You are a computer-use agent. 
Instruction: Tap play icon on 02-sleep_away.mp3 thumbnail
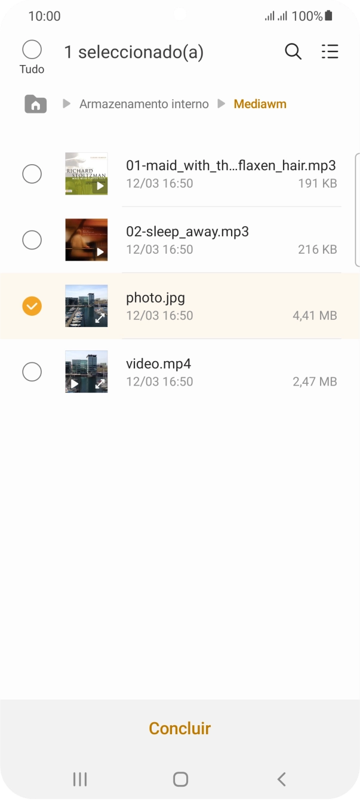(100, 252)
